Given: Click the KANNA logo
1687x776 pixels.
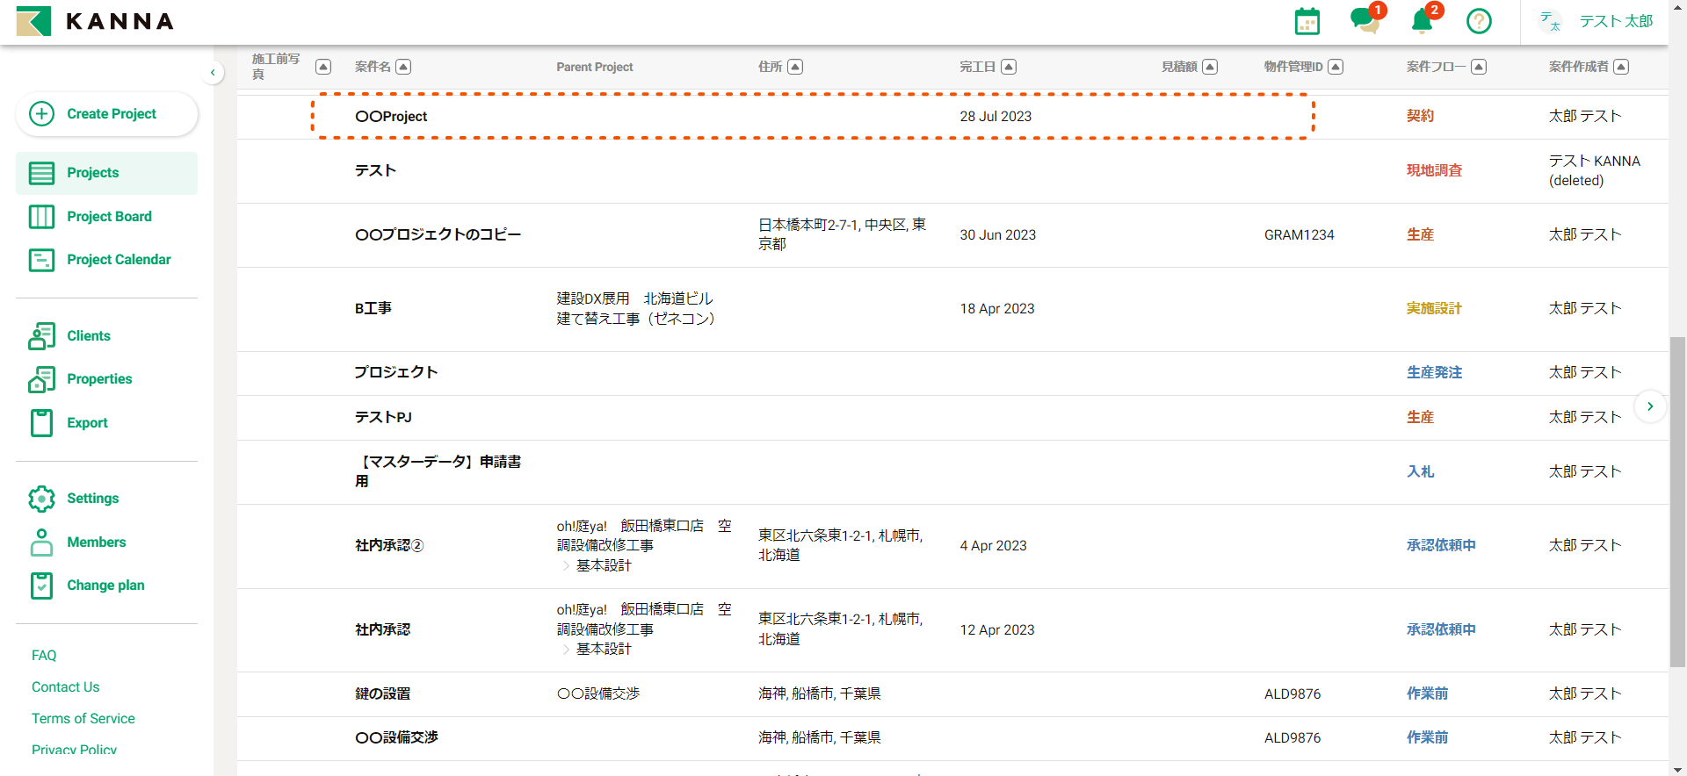Looking at the screenshot, I should (95, 21).
